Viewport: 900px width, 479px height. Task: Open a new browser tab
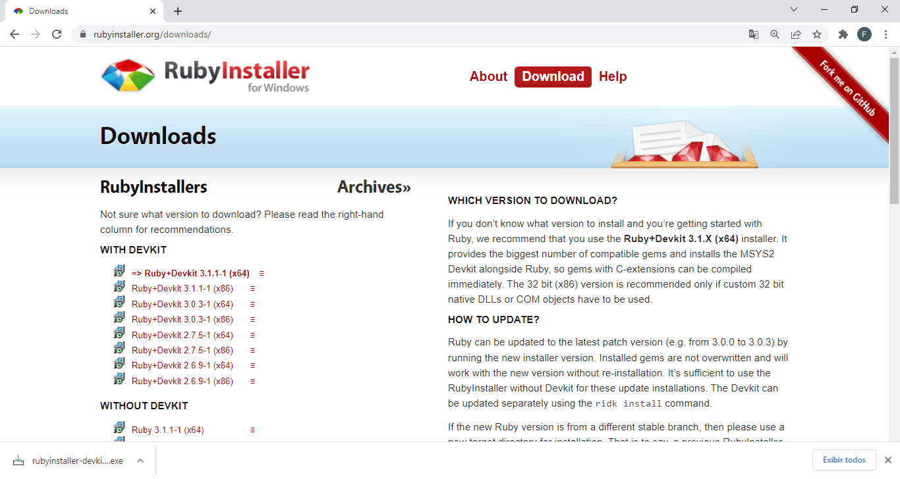click(x=178, y=11)
